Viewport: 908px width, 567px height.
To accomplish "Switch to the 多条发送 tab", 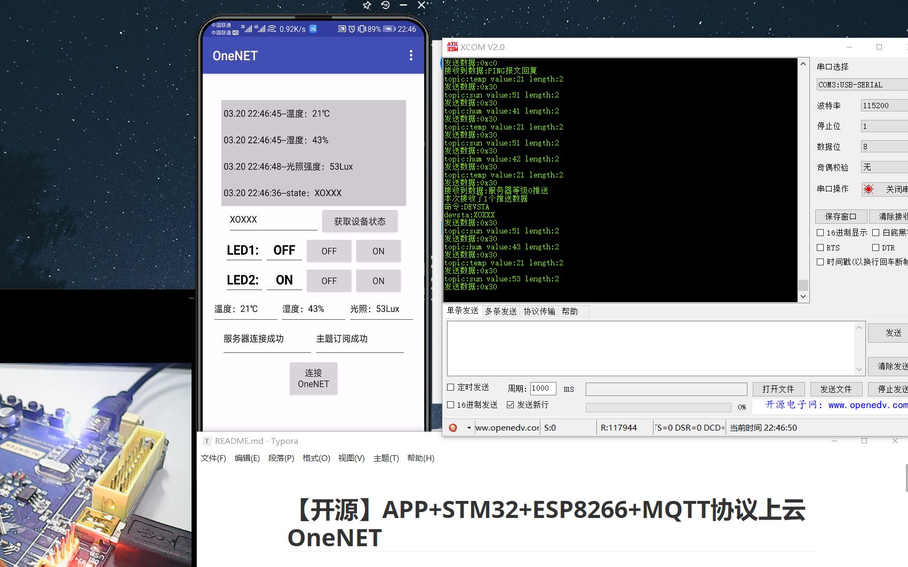I will click(x=500, y=311).
